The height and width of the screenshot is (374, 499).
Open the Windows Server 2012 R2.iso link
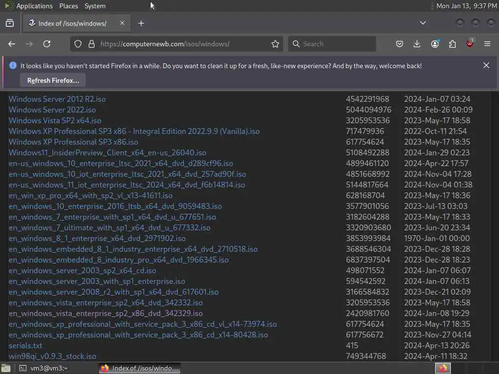click(58, 99)
